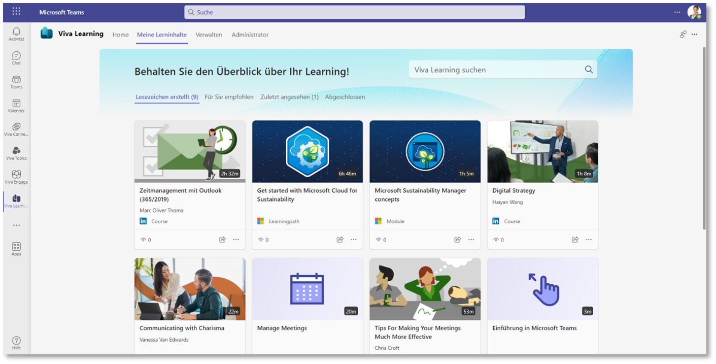
Task: Open Chat in the Teams sidebar
Action: [16, 58]
